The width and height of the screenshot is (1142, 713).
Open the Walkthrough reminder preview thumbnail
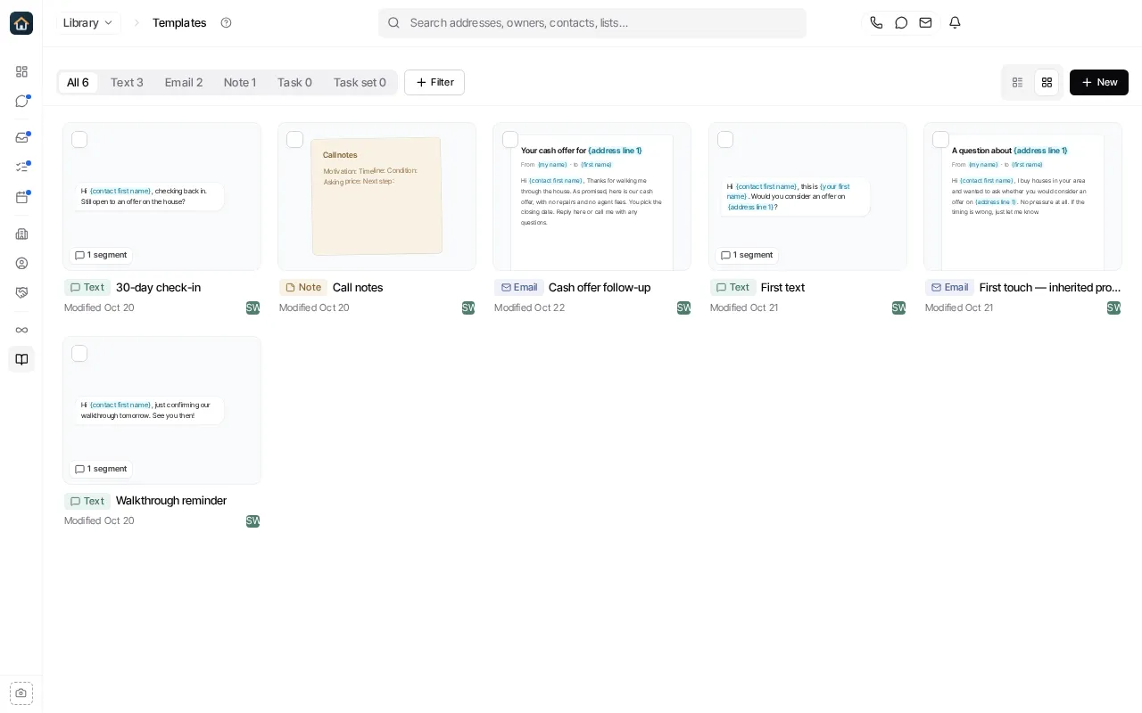click(x=161, y=410)
